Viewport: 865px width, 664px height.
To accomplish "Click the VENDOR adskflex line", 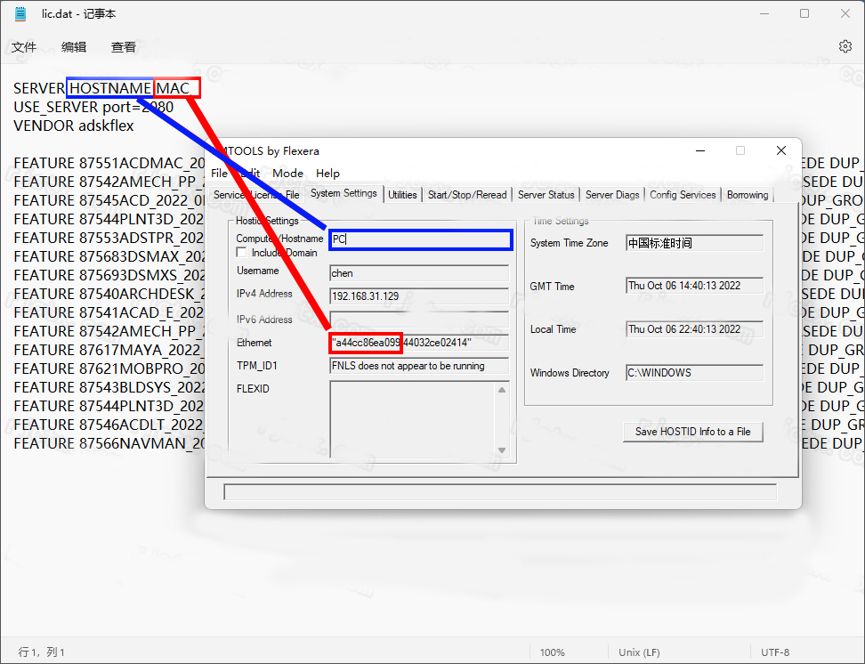I will [x=73, y=126].
